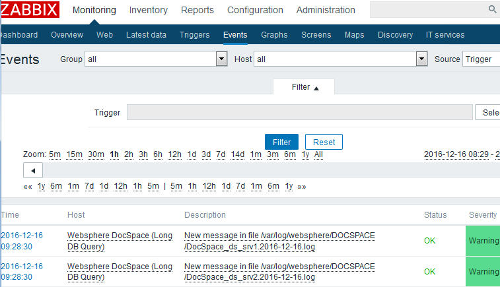
Task: Click the blue Filter button
Action: click(281, 142)
